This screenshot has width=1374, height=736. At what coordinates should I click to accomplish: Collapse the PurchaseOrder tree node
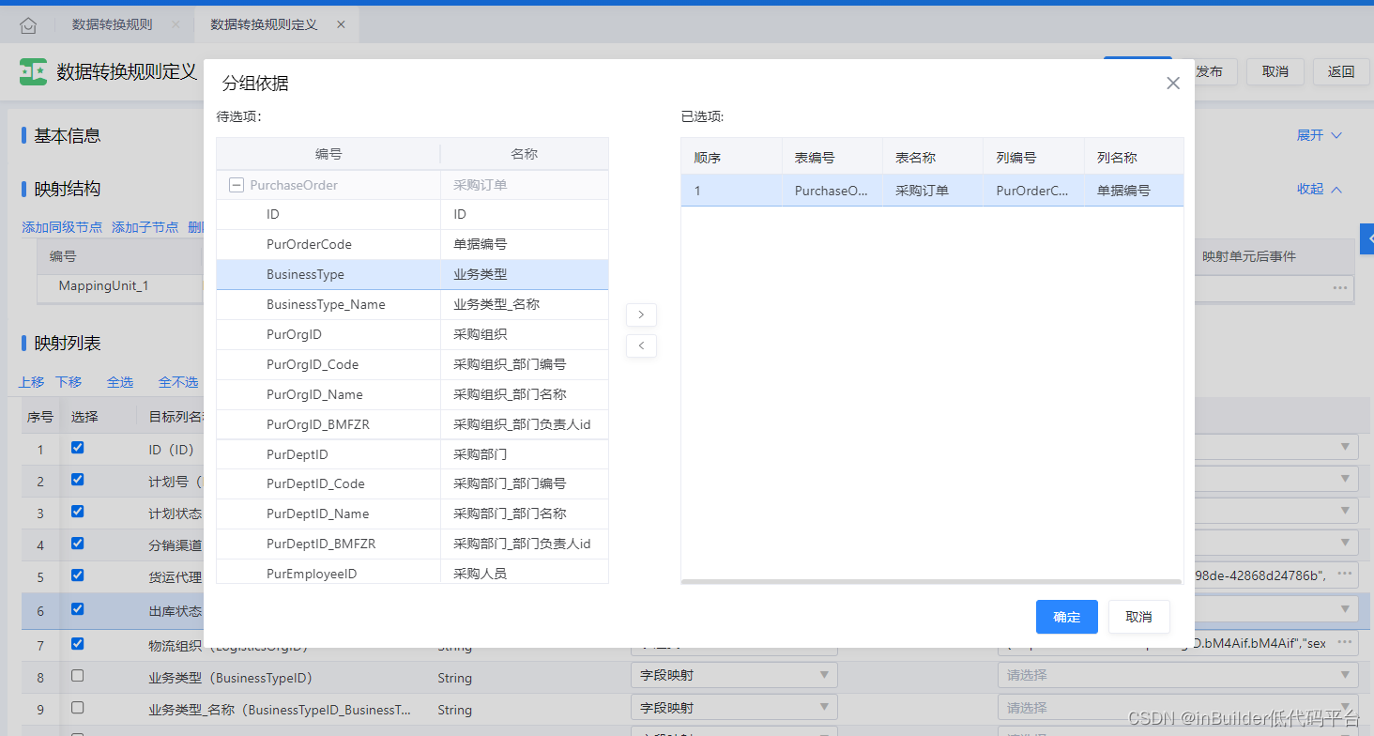[237, 185]
